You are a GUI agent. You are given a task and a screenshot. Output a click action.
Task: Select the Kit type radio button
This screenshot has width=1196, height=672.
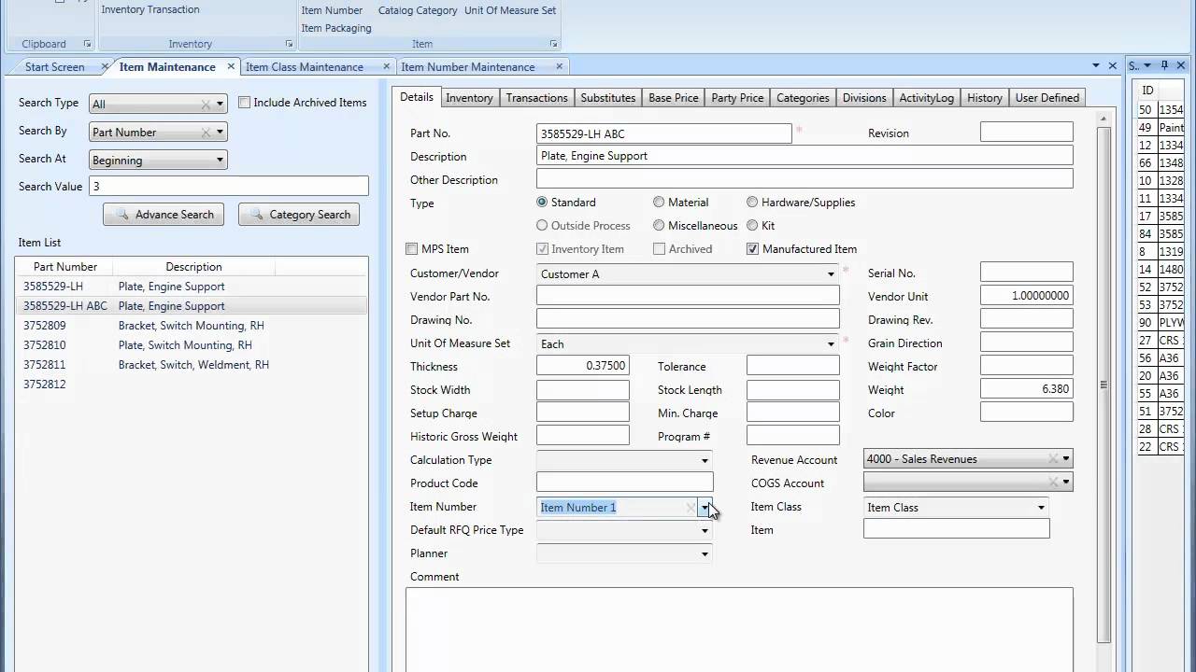click(x=752, y=225)
